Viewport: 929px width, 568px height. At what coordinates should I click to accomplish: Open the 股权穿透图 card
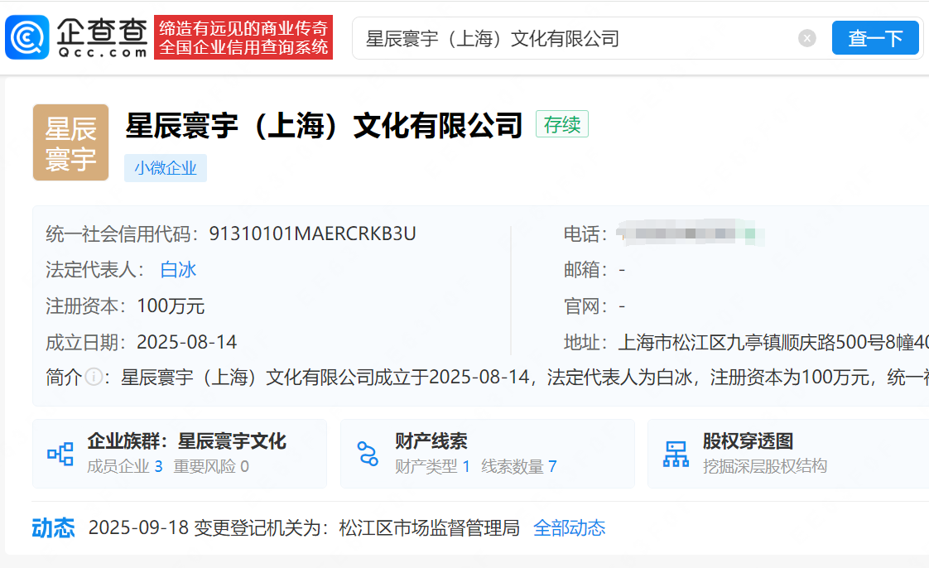(748, 441)
